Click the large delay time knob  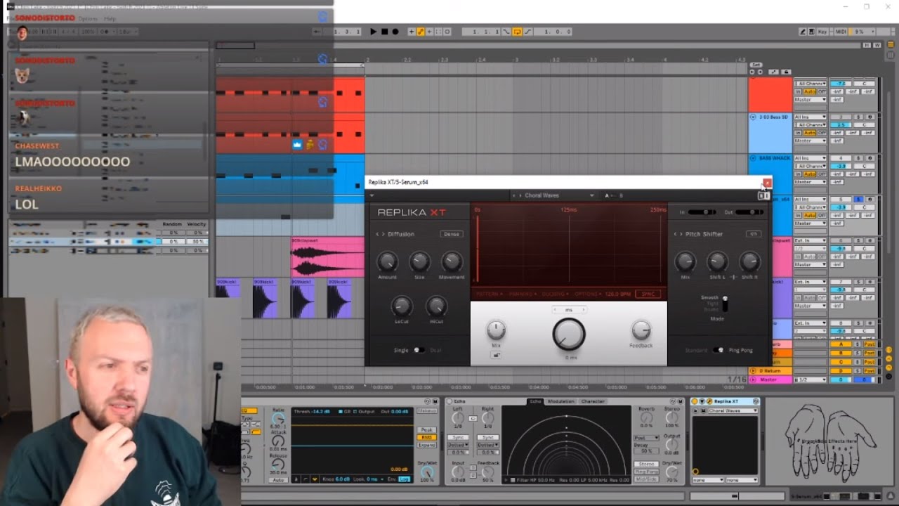pos(569,335)
